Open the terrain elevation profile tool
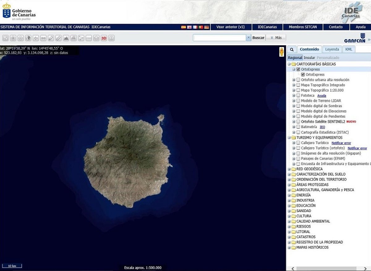This screenshot has height=271, width=371. (66, 38)
